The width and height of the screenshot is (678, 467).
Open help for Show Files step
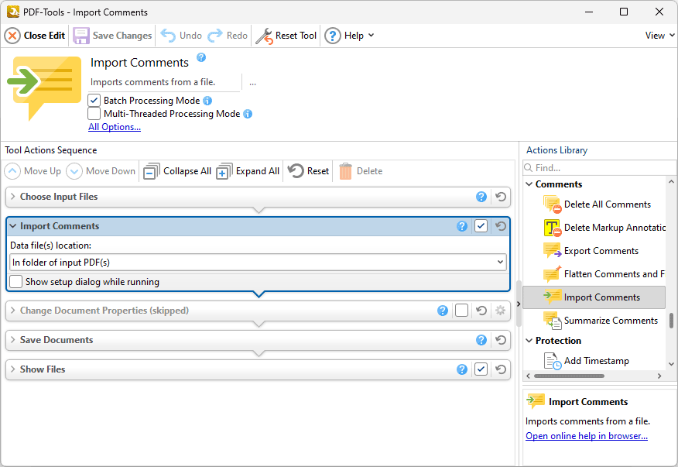(462, 369)
